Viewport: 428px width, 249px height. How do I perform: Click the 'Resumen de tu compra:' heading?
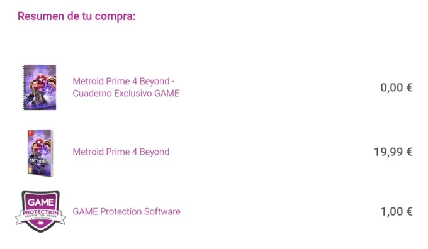click(76, 16)
